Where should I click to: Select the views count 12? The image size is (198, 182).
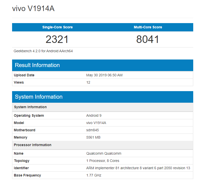pyautogui.click(x=88, y=82)
